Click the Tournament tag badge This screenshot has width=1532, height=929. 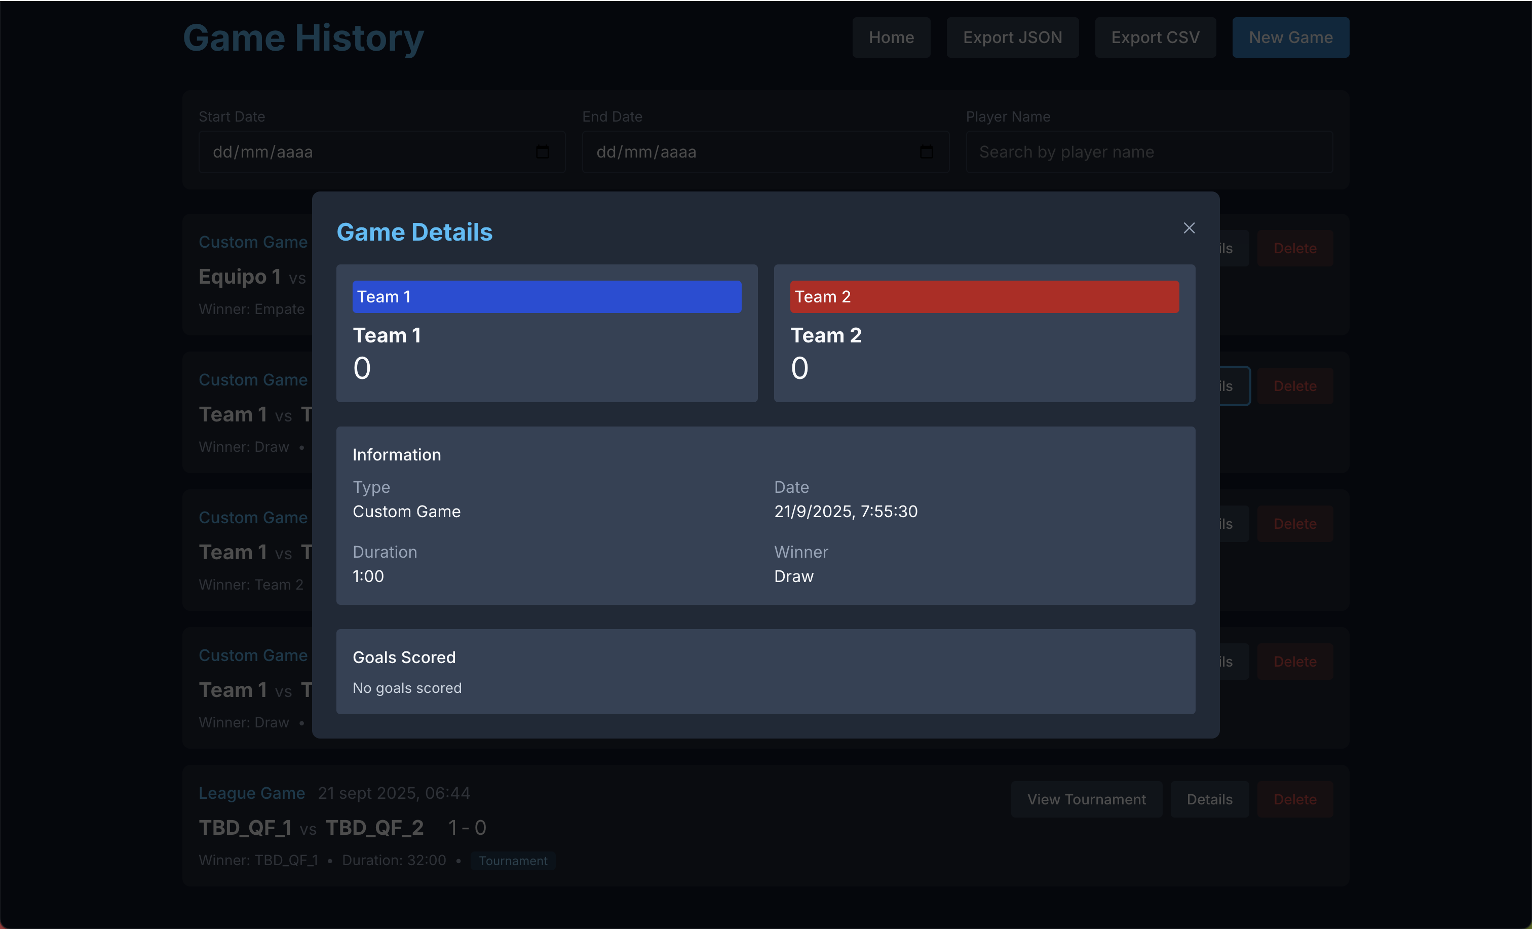[512, 861]
